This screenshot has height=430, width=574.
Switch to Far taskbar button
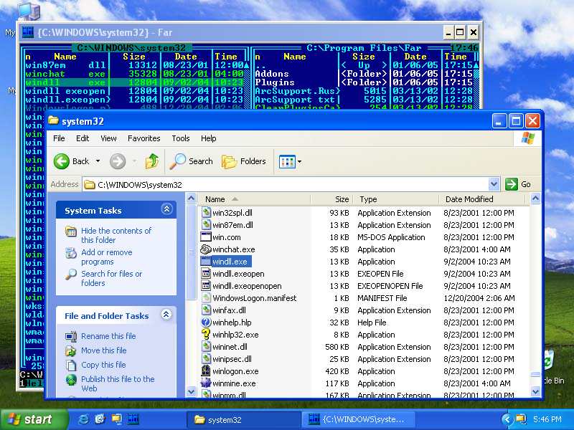tap(359, 419)
